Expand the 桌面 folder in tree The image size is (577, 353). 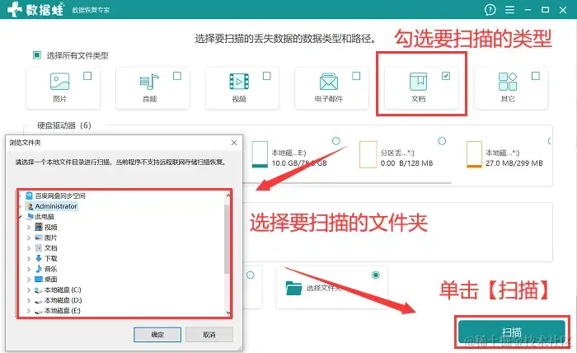pyautogui.click(x=29, y=280)
